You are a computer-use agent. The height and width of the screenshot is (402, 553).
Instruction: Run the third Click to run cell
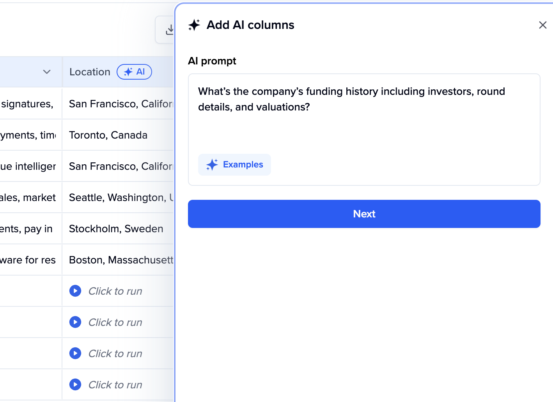coord(75,353)
